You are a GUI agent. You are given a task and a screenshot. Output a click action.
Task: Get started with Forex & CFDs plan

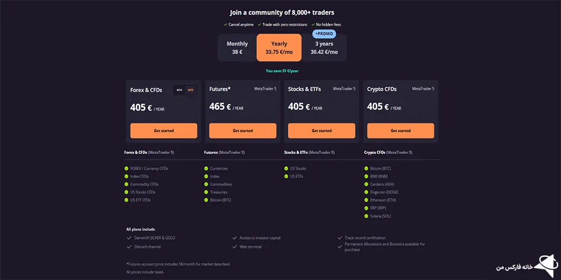point(163,130)
